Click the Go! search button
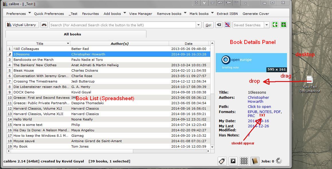Image resolution: width=332 pixels, height=169 pixels. (208, 25)
